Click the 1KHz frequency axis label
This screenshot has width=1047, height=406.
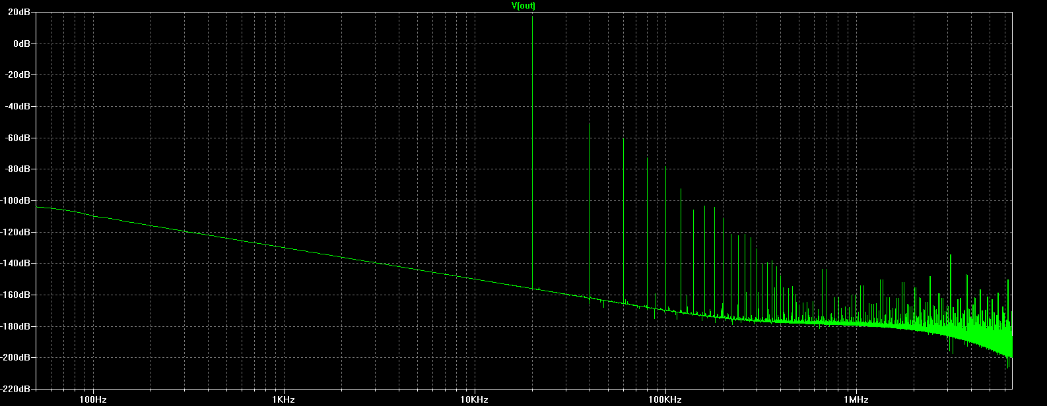coord(283,400)
